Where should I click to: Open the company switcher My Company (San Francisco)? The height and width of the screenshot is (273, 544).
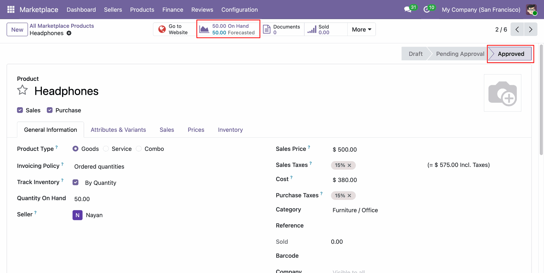click(x=481, y=10)
